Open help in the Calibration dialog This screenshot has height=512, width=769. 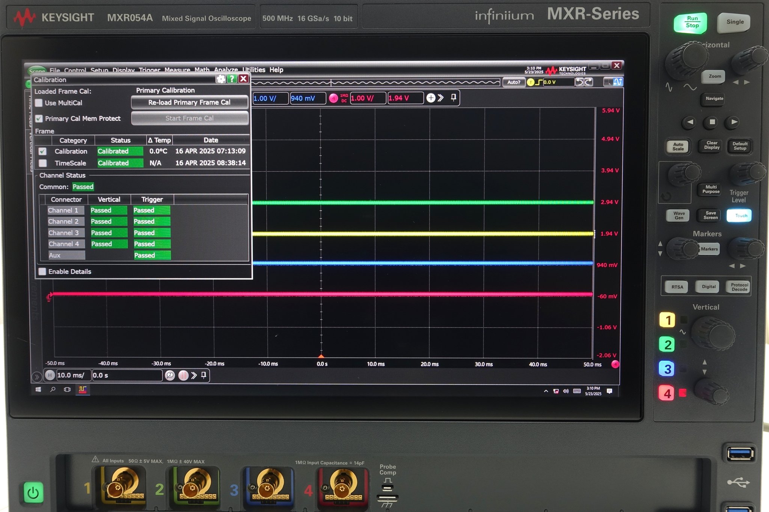(232, 79)
